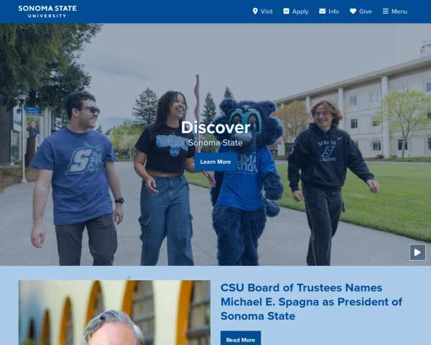Open the Visit link text

coord(267,11)
